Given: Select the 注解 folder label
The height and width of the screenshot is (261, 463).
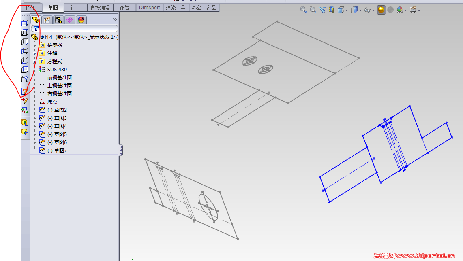Looking at the screenshot, I should [x=52, y=53].
